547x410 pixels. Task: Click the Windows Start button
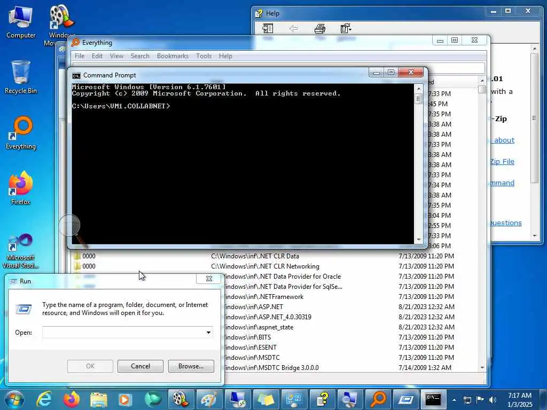click(14, 399)
